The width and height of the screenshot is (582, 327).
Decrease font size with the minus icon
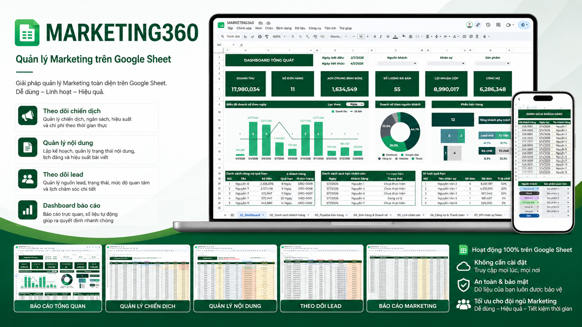pyautogui.click(x=354, y=36)
